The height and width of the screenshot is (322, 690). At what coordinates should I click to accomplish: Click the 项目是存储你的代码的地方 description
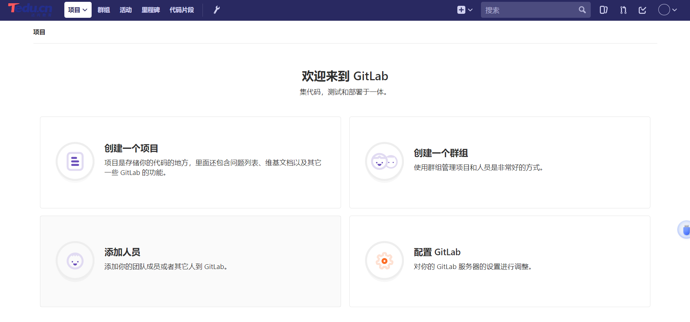[x=213, y=167]
